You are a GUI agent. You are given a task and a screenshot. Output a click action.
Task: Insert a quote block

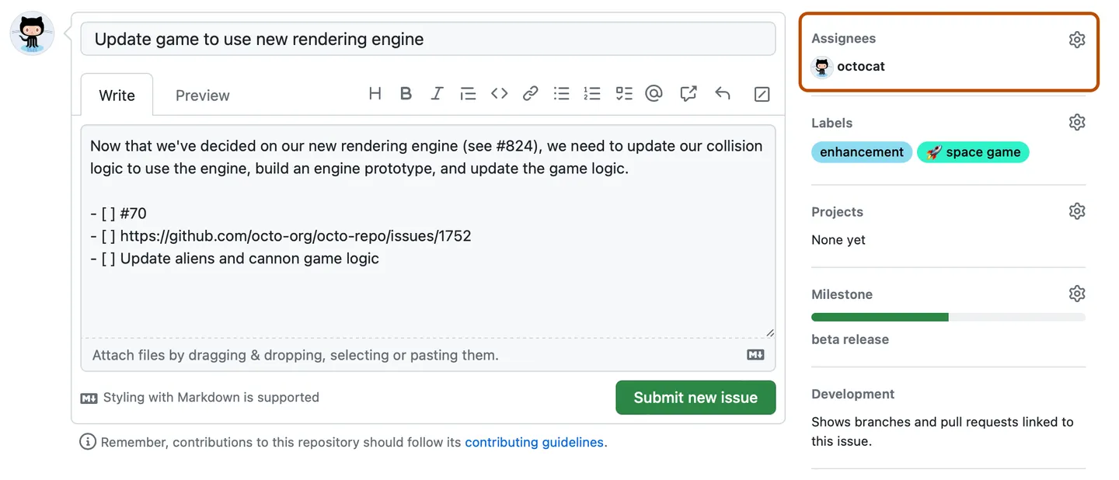tap(468, 94)
